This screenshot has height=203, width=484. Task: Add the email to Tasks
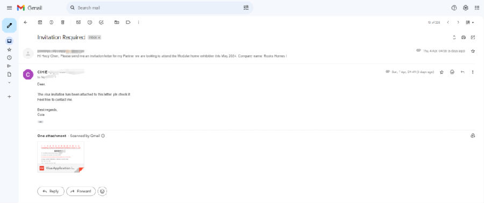[101, 22]
